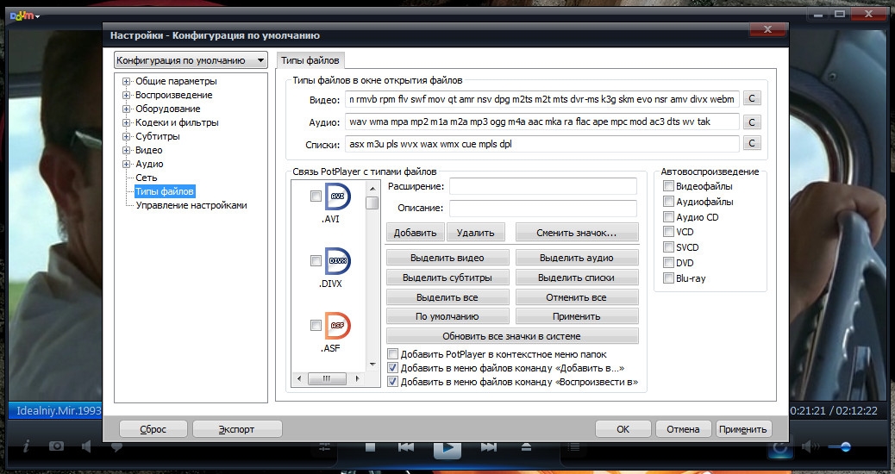Click the Выделить видео button
Image resolution: width=895 pixels, height=474 pixels.
coord(447,258)
